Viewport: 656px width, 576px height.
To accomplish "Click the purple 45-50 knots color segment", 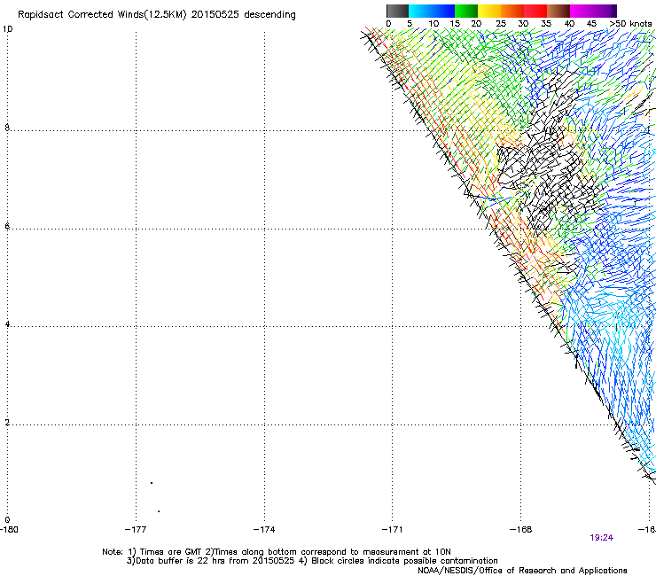I will tap(605, 11).
